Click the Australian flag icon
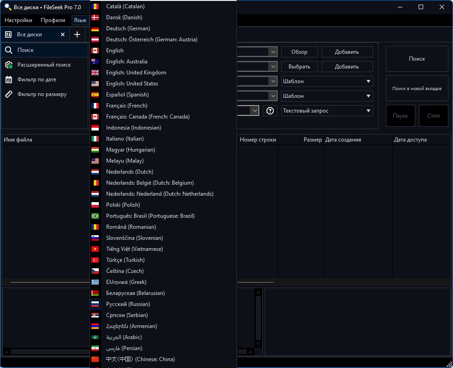 [95, 62]
